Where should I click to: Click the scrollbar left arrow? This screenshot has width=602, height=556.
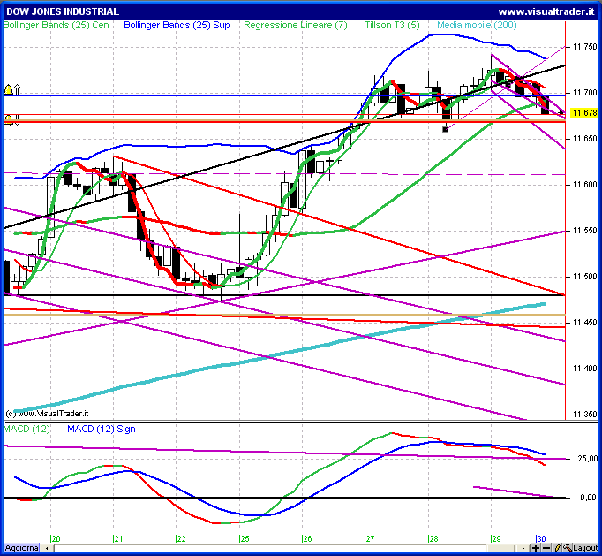click(x=47, y=548)
